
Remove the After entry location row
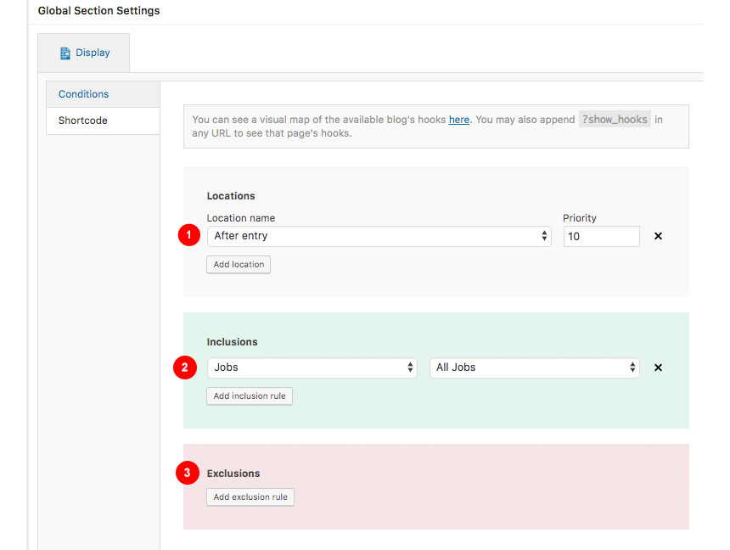pos(658,236)
